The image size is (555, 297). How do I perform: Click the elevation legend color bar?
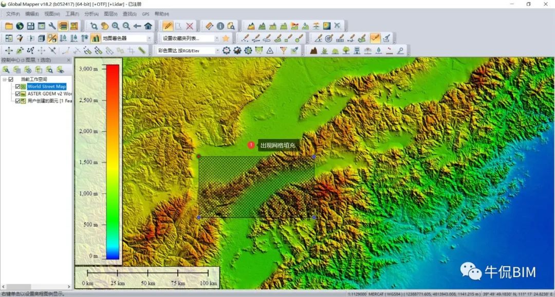point(113,162)
